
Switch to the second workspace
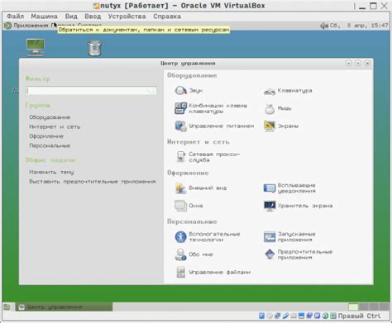pos(363,306)
